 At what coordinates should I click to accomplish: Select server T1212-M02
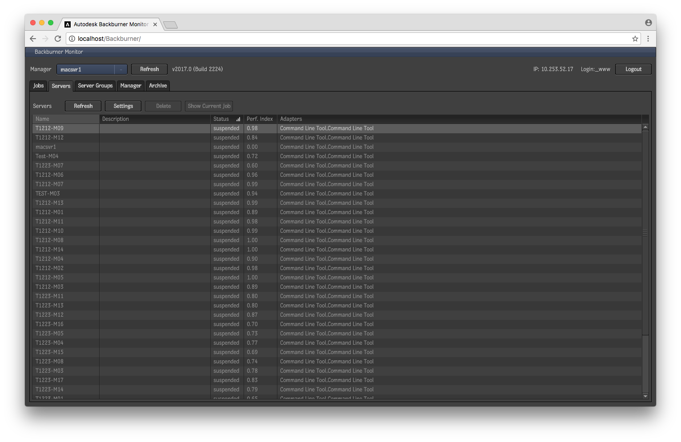tap(337, 268)
